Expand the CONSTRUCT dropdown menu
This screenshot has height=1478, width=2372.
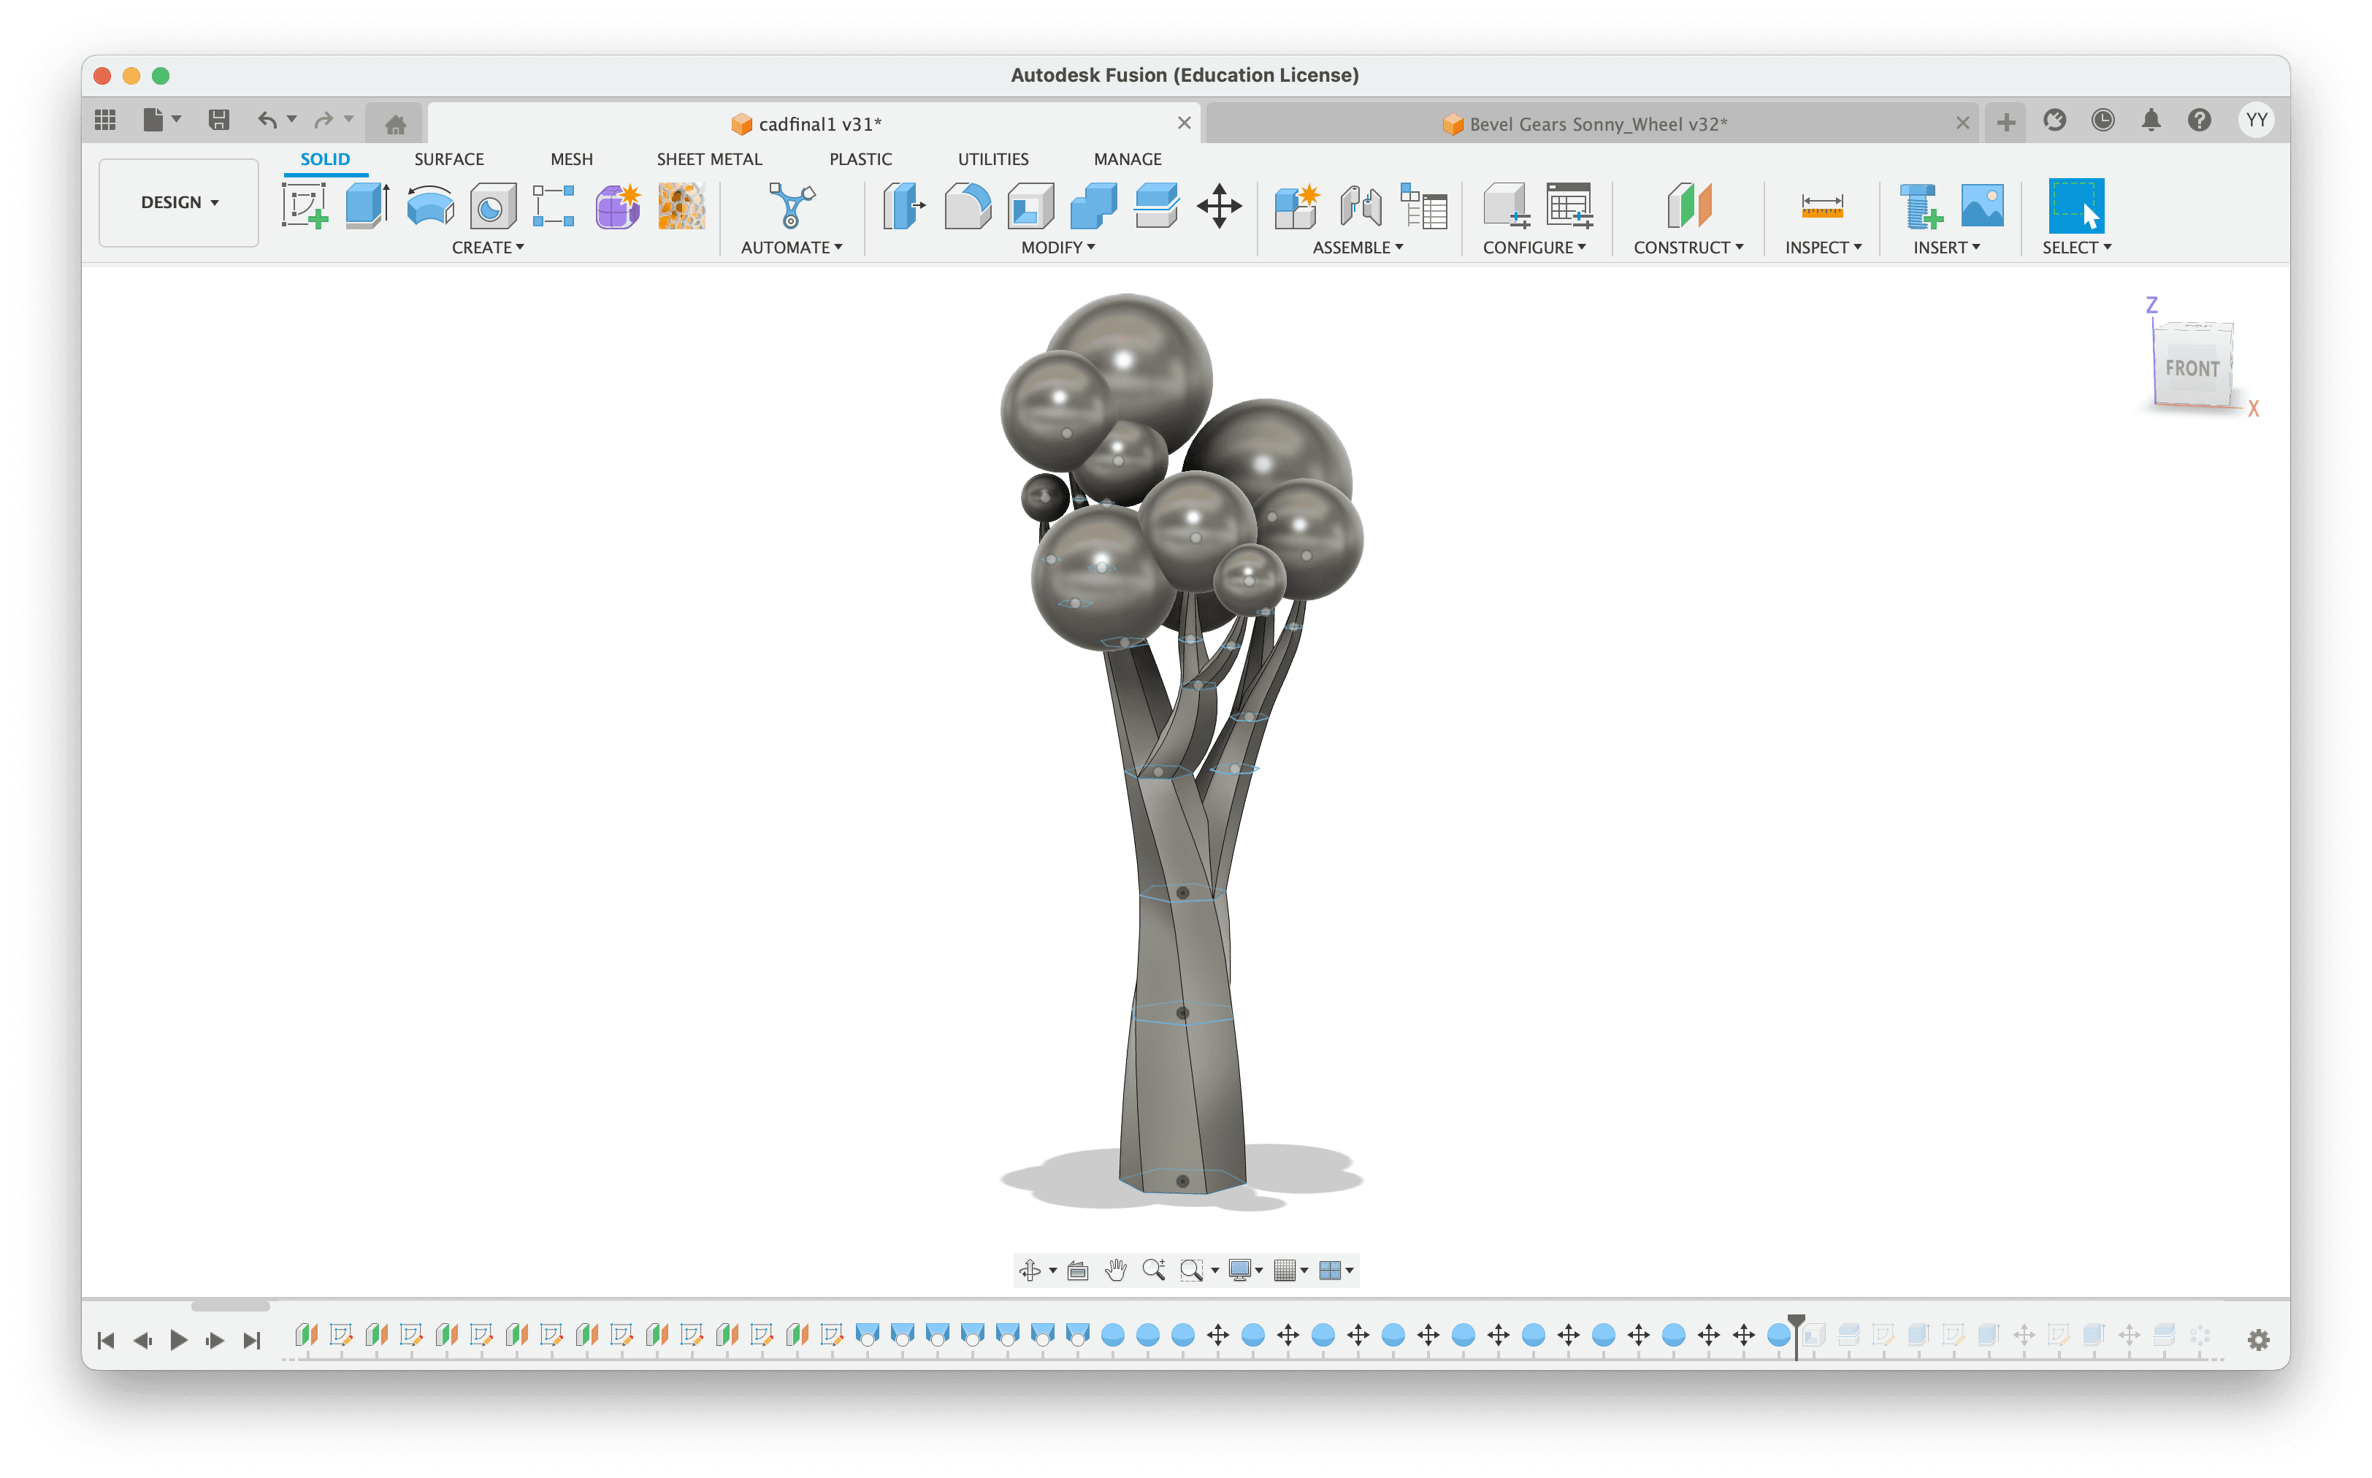[x=1688, y=248]
